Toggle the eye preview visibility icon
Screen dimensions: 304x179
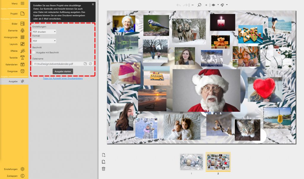213,5
